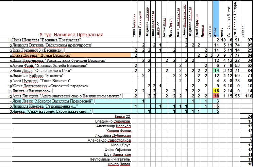This screenshot has width=253, height=167.
Task: Select the yellow total cell 16
Action: pos(216,91)
